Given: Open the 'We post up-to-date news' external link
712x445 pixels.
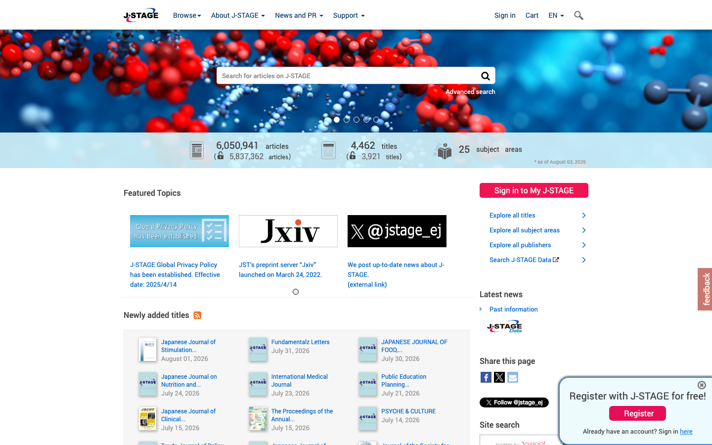Looking at the screenshot, I should click(x=396, y=275).
